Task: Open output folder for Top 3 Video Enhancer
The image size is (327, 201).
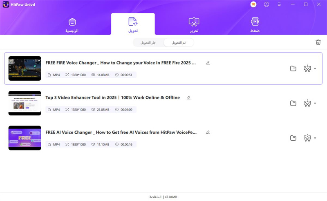Action: (x=293, y=103)
